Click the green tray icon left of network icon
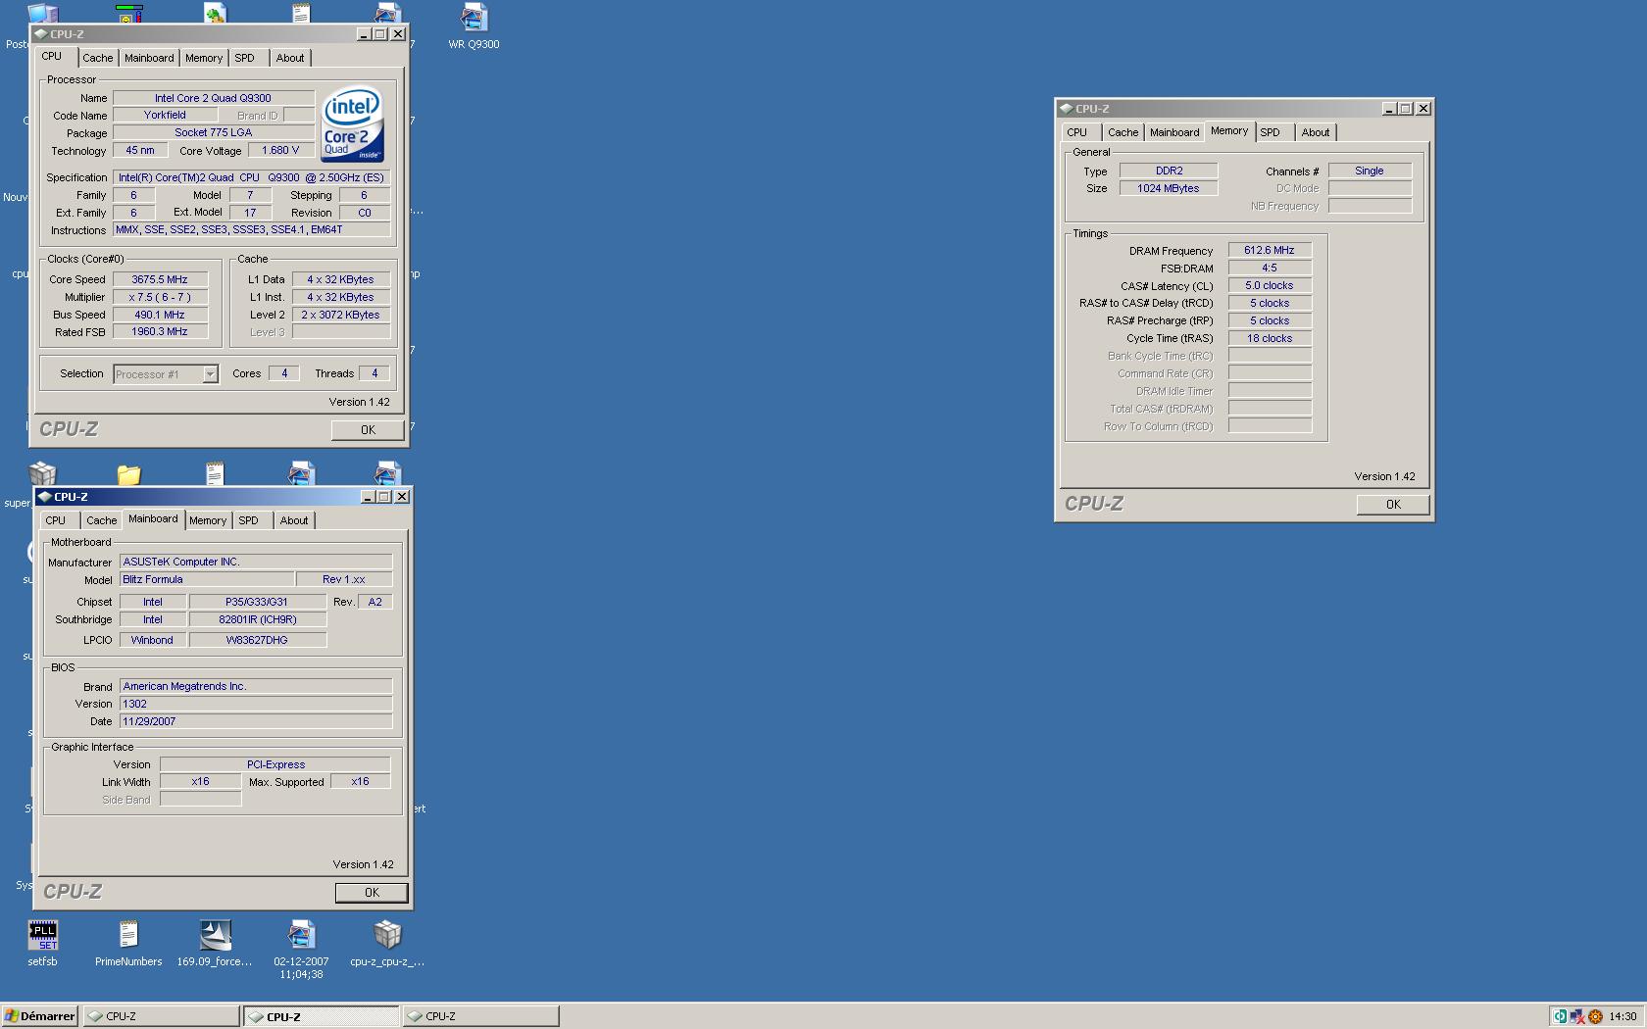 point(1560,1016)
